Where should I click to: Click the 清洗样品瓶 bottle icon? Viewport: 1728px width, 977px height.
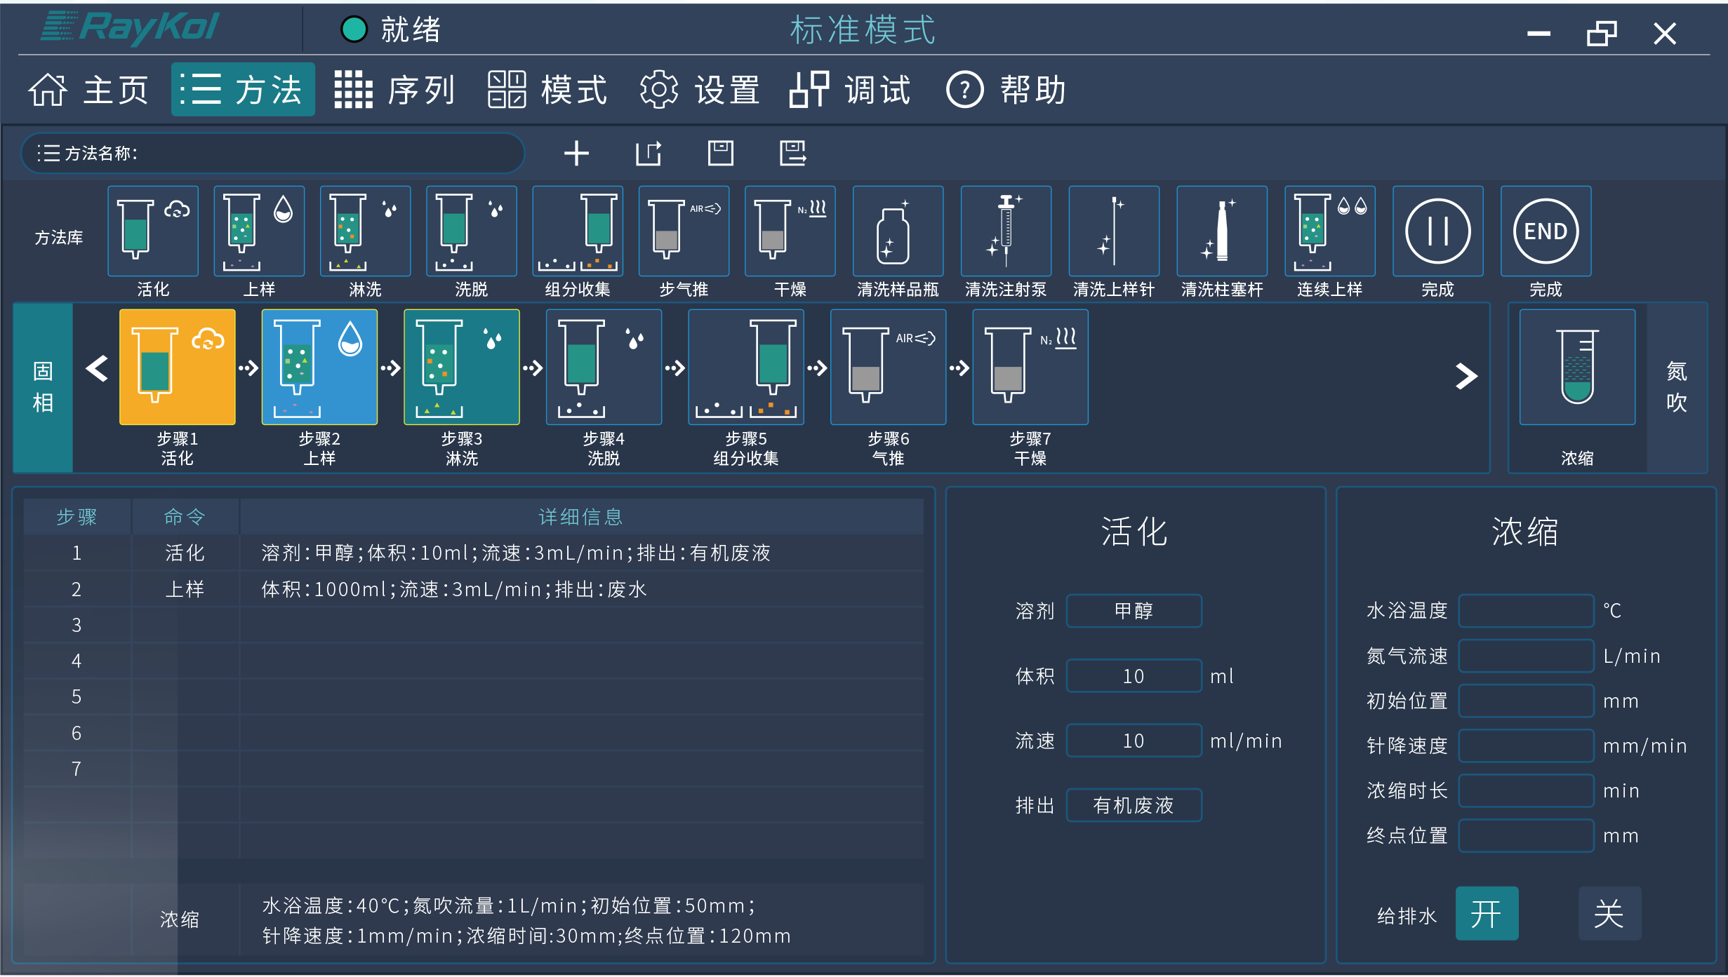click(x=898, y=231)
